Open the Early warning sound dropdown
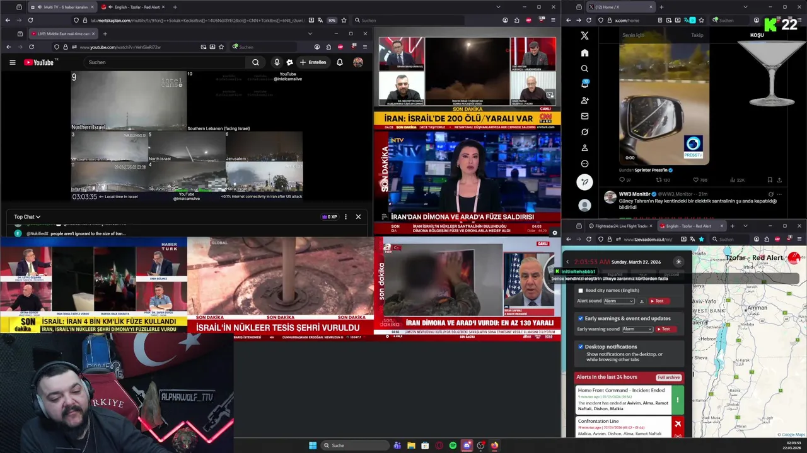 click(637, 329)
